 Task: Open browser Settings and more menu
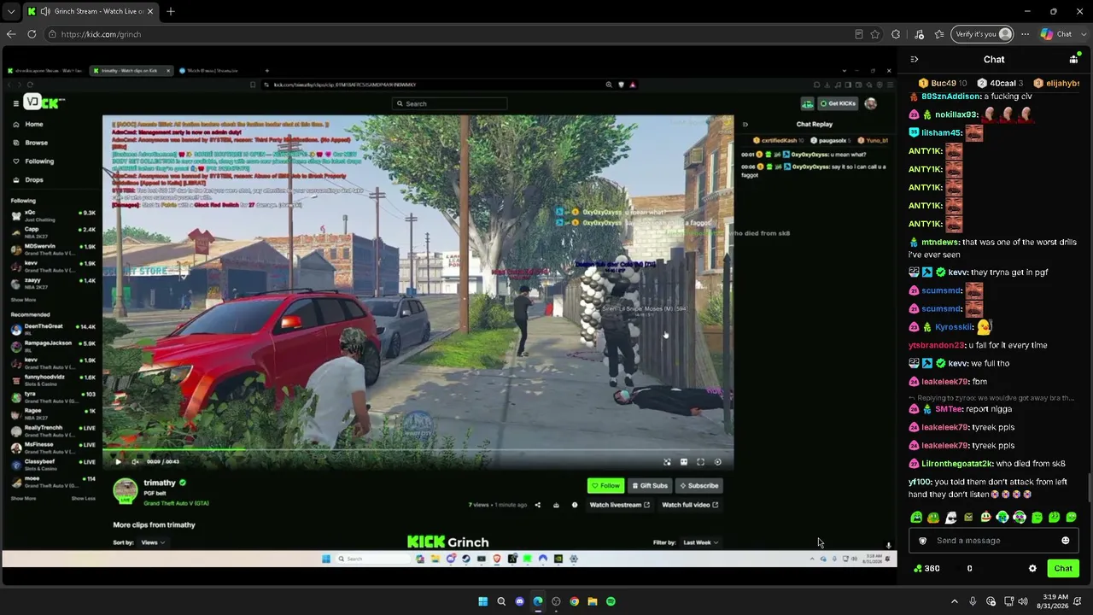coord(1025,34)
